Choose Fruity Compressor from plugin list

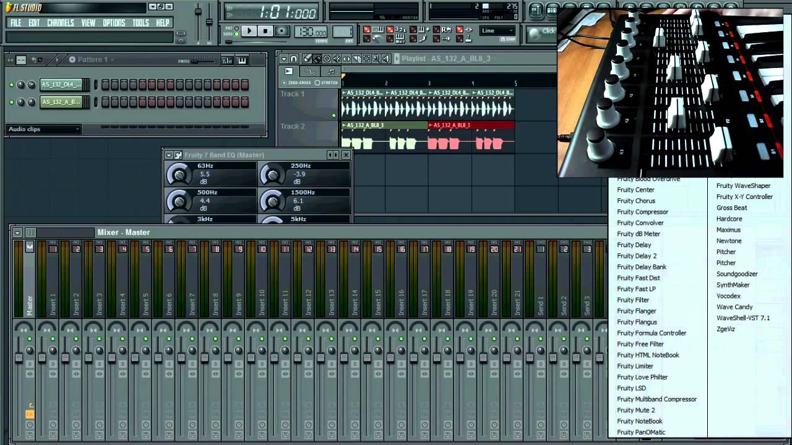click(x=643, y=212)
